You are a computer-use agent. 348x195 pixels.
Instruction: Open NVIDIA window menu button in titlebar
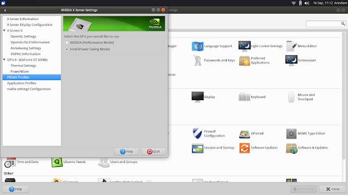tap(5, 10)
